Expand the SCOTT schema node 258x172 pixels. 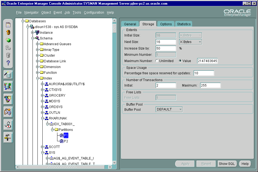point(42,147)
